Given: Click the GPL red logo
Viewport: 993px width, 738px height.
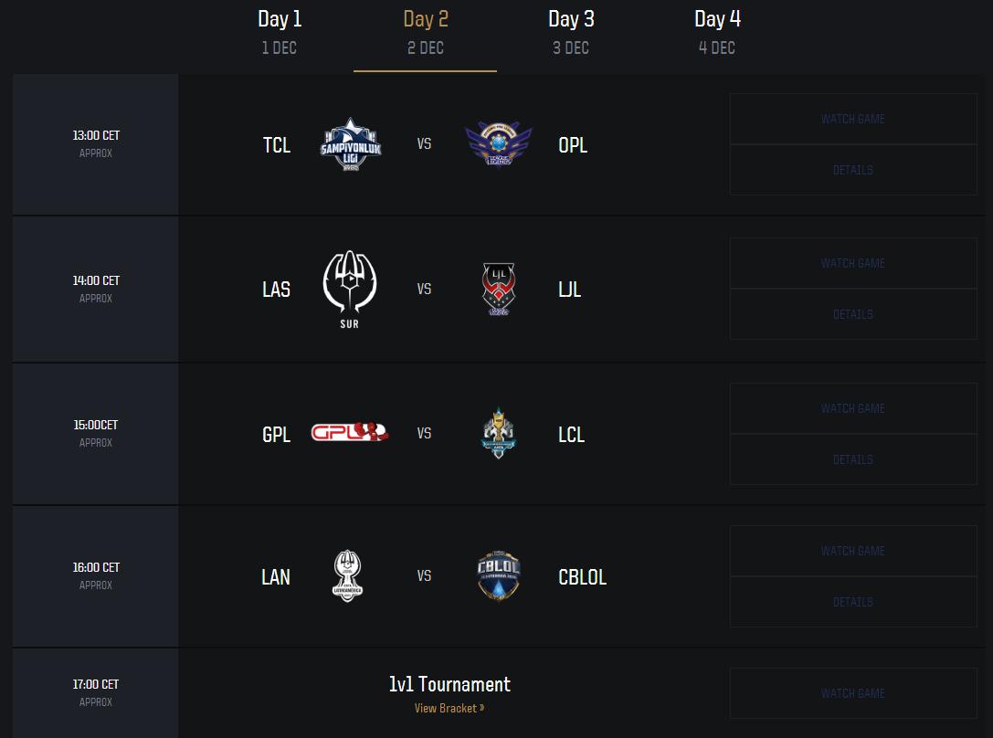Looking at the screenshot, I should (x=349, y=433).
